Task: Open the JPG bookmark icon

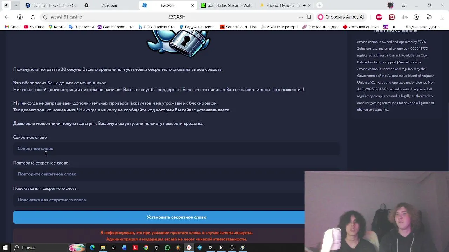Action: point(386,27)
